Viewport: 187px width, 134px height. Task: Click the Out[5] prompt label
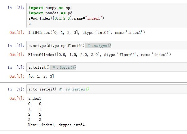tap(16, 76)
